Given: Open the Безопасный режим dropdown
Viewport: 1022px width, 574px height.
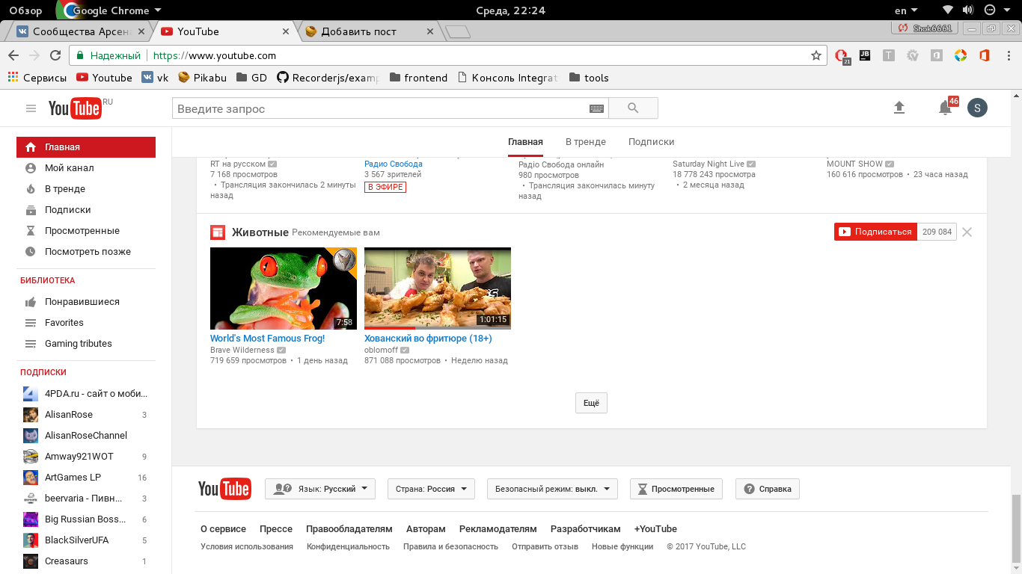Looking at the screenshot, I should pyautogui.click(x=552, y=489).
